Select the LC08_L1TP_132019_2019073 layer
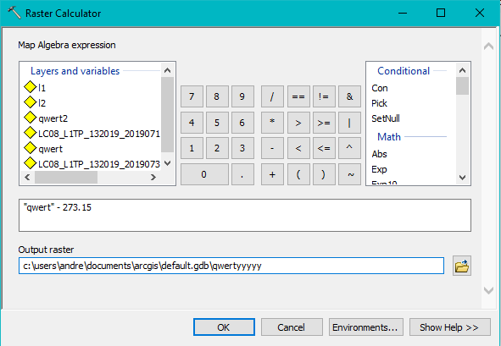The height and width of the screenshot is (346, 501). 92,164
